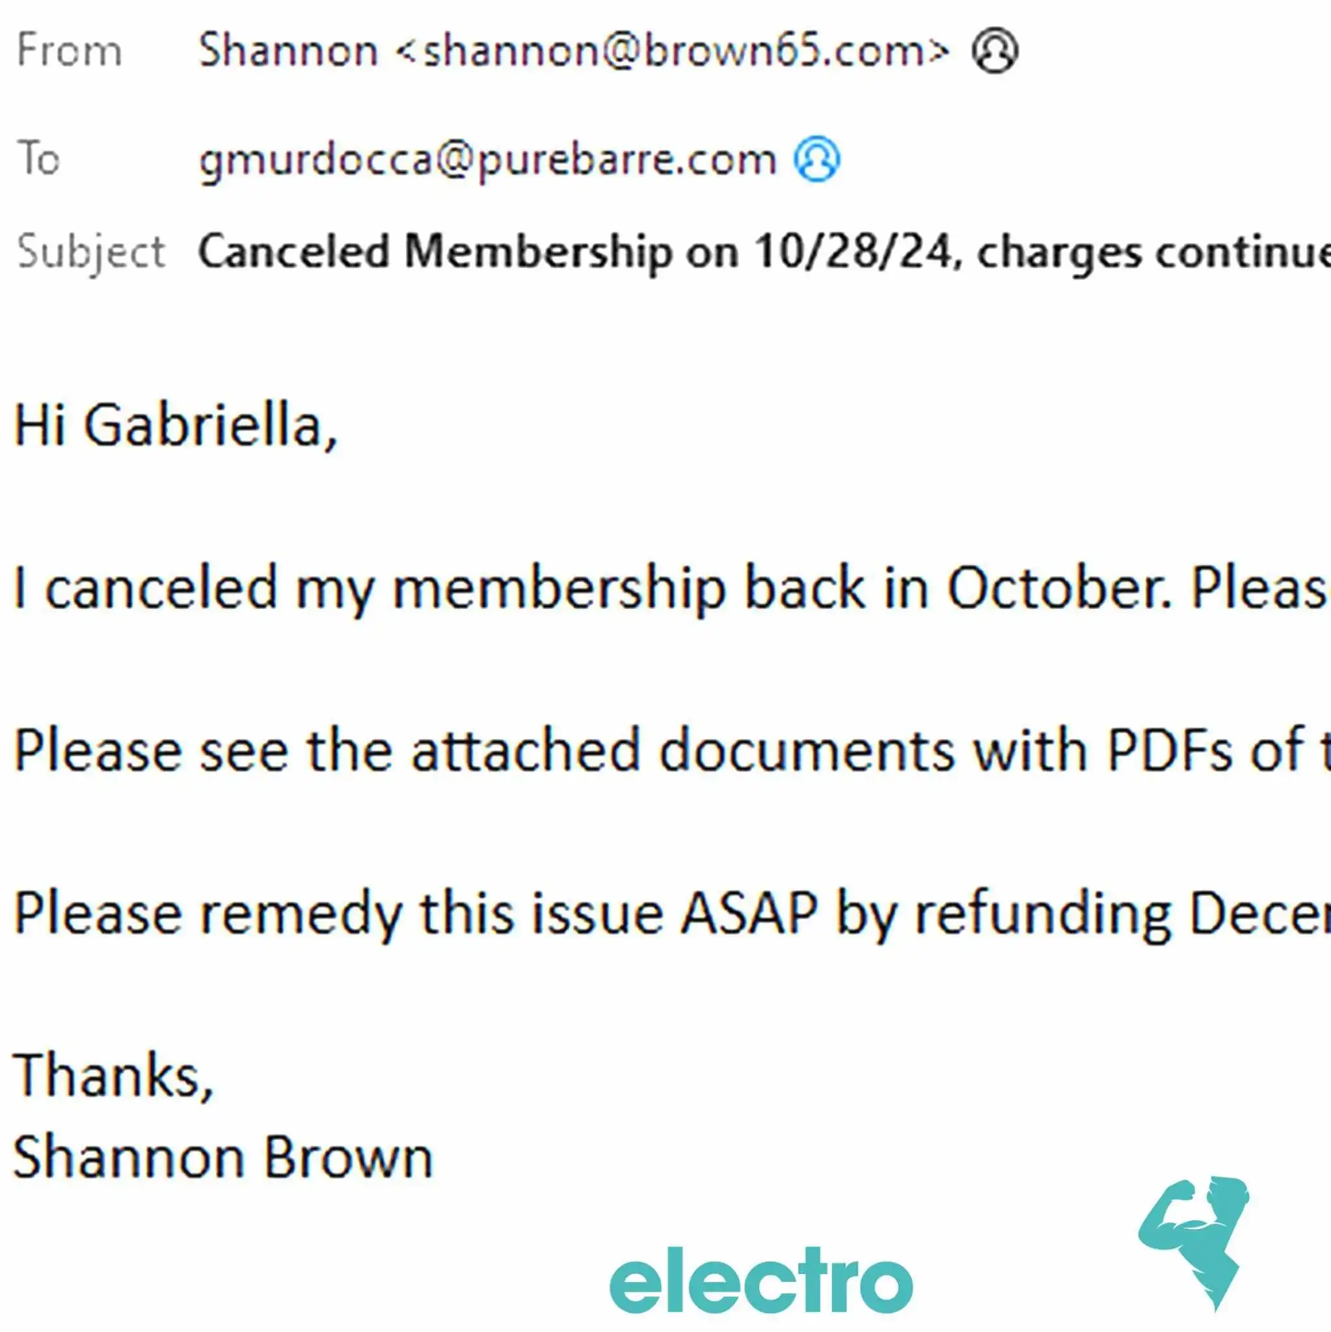
Task: Click the To field label
Action: coord(38,158)
